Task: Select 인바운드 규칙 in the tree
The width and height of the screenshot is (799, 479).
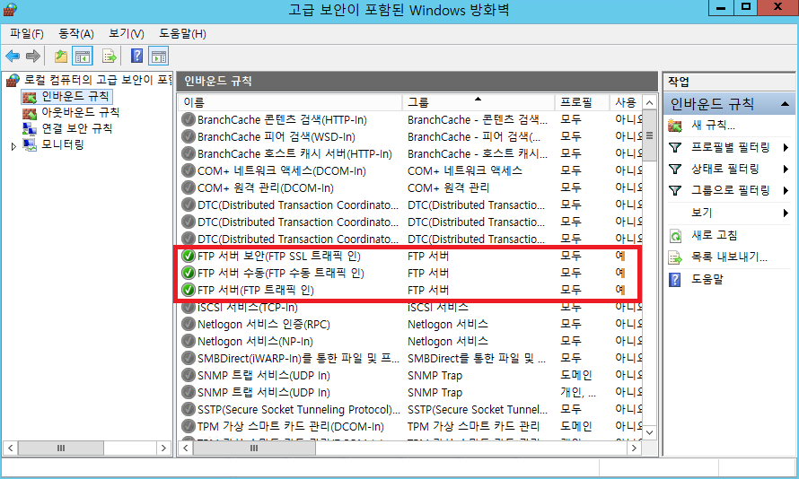Action: (x=75, y=96)
